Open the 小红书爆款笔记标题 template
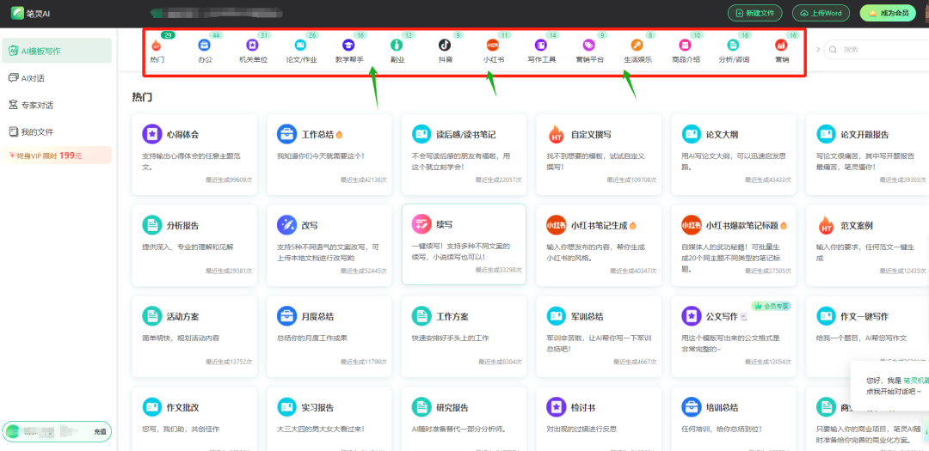This screenshot has height=451, width=929. pos(734,245)
